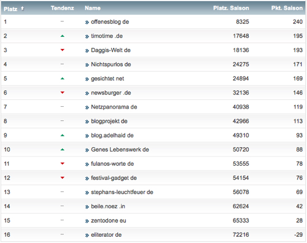Sort by Platz. Saison column header
The height and width of the screenshot is (243, 307).
pyautogui.click(x=231, y=8)
